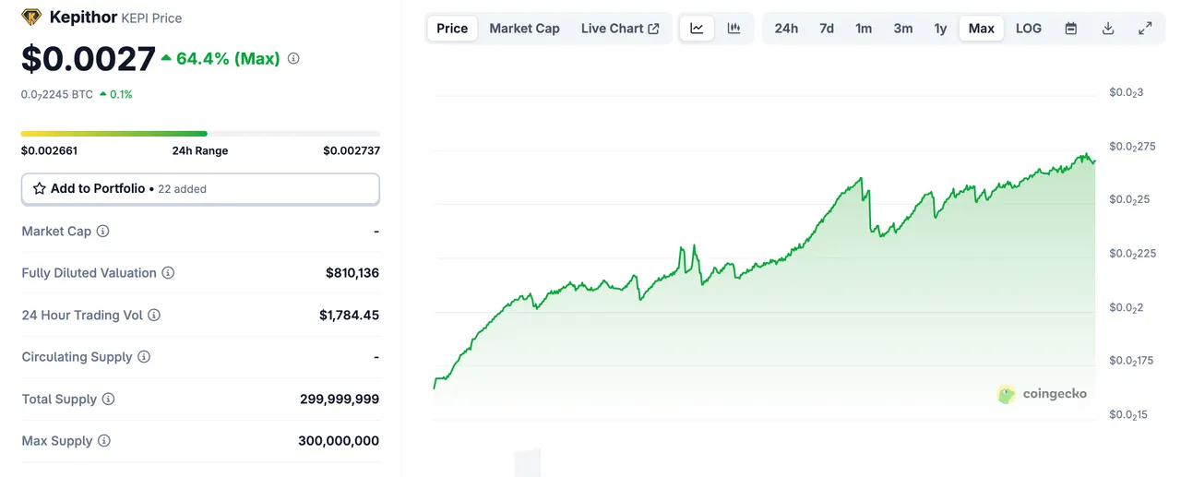
Task: Click the 24h Range progress bar
Action: (x=200, y=134)
